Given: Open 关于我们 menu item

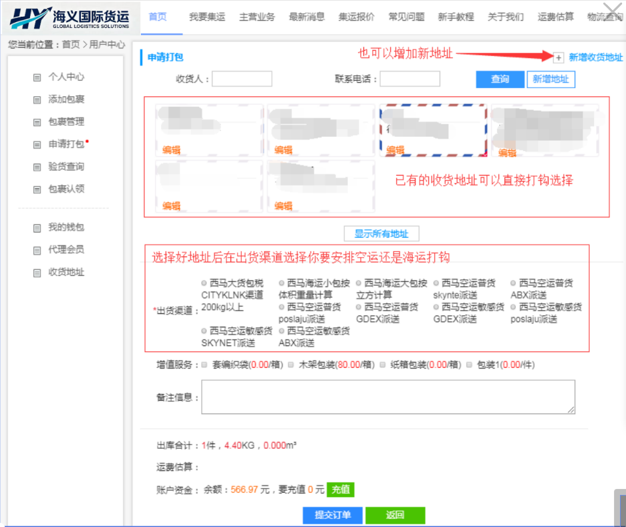Looking at the screenshot, I should pyautogui.click(x=506, y=17).
